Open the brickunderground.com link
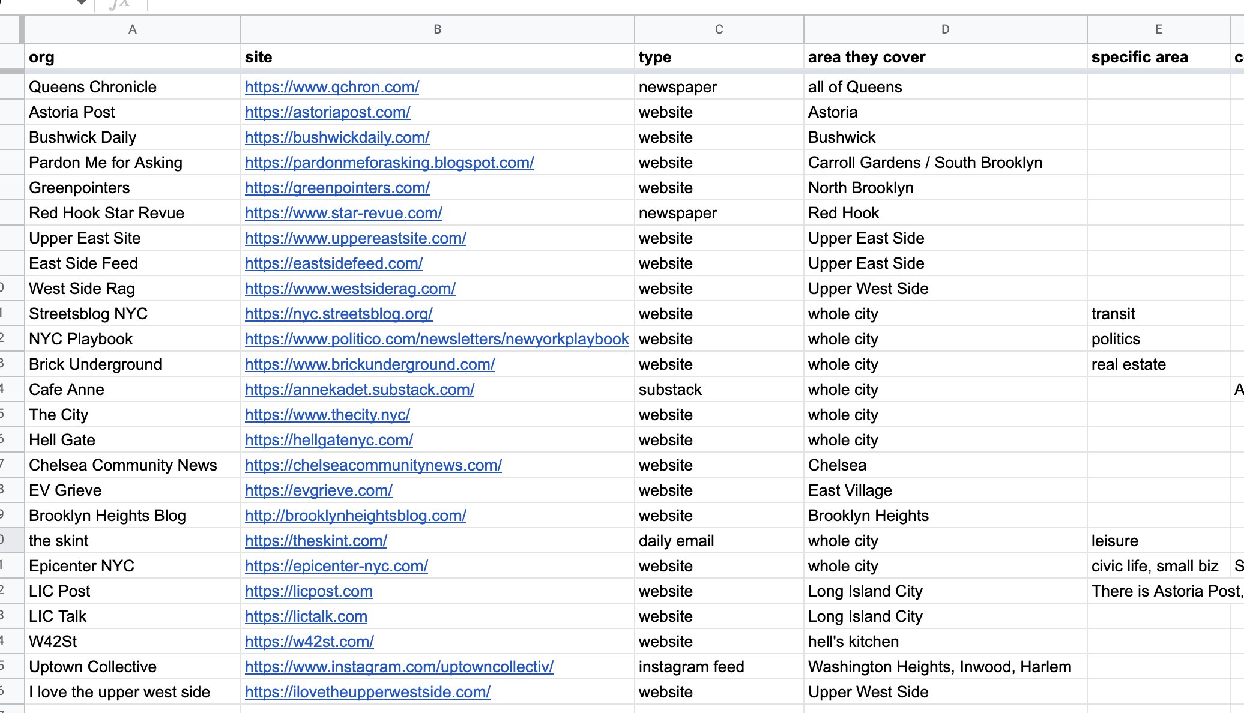 (370, 364)
